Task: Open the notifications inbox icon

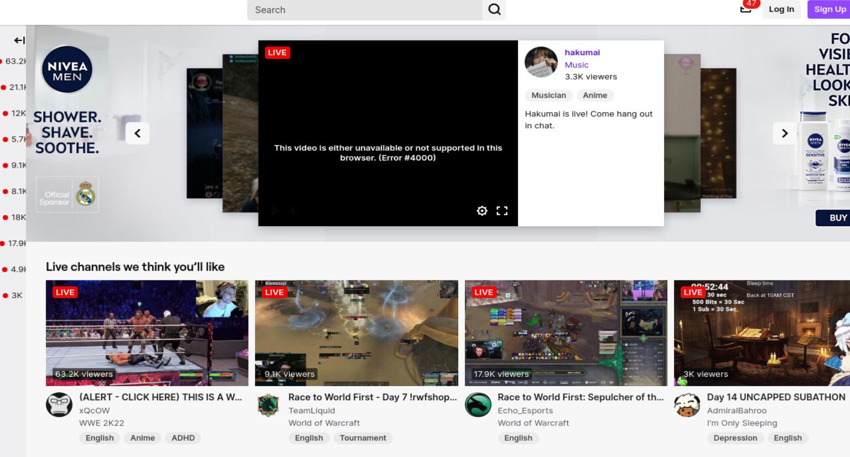Action: tap(746, 8)
